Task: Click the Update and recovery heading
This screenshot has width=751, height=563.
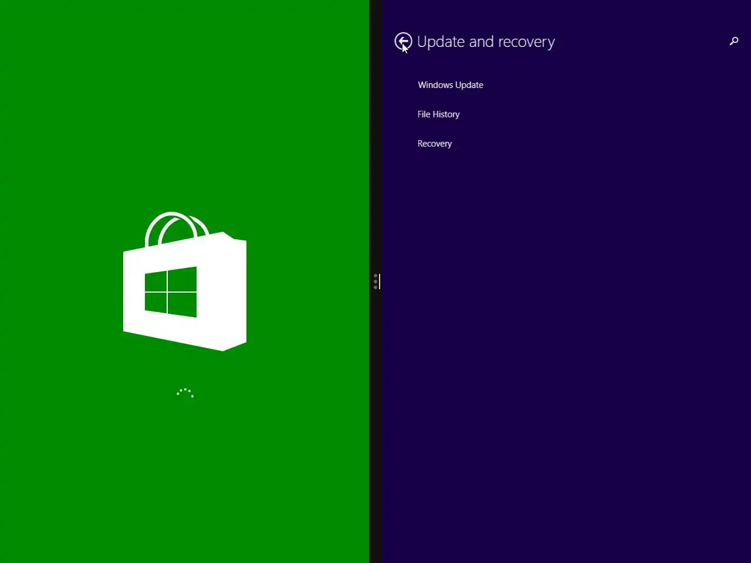Action: pos(486,42)
